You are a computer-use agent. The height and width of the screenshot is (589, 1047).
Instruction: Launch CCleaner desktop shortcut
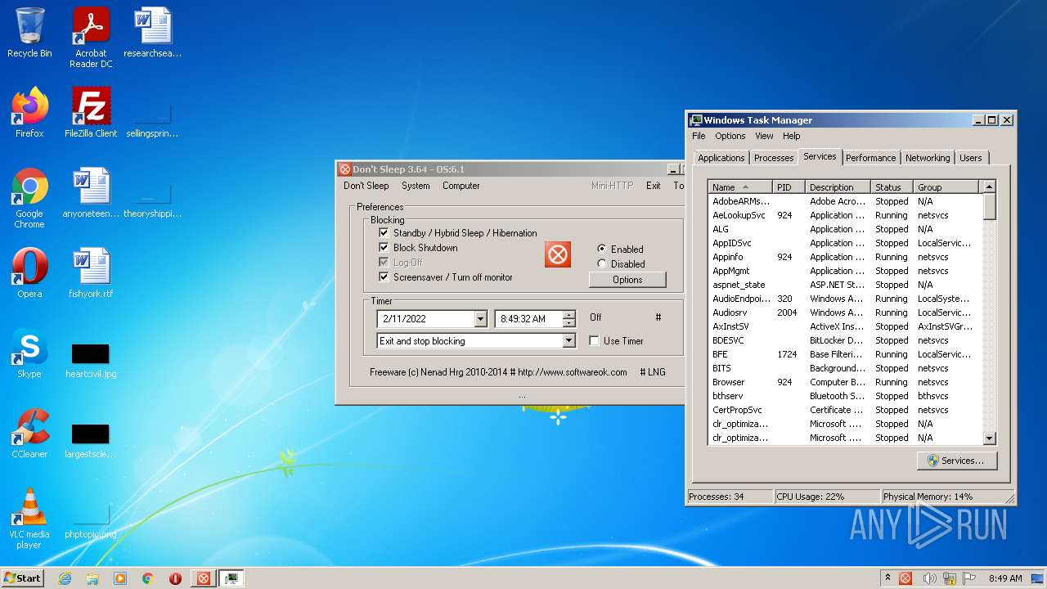coord(29,433)
